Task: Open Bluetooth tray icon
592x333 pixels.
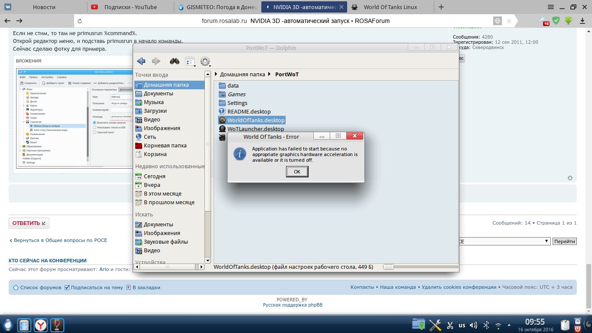Action: click(x=486, y=325)
